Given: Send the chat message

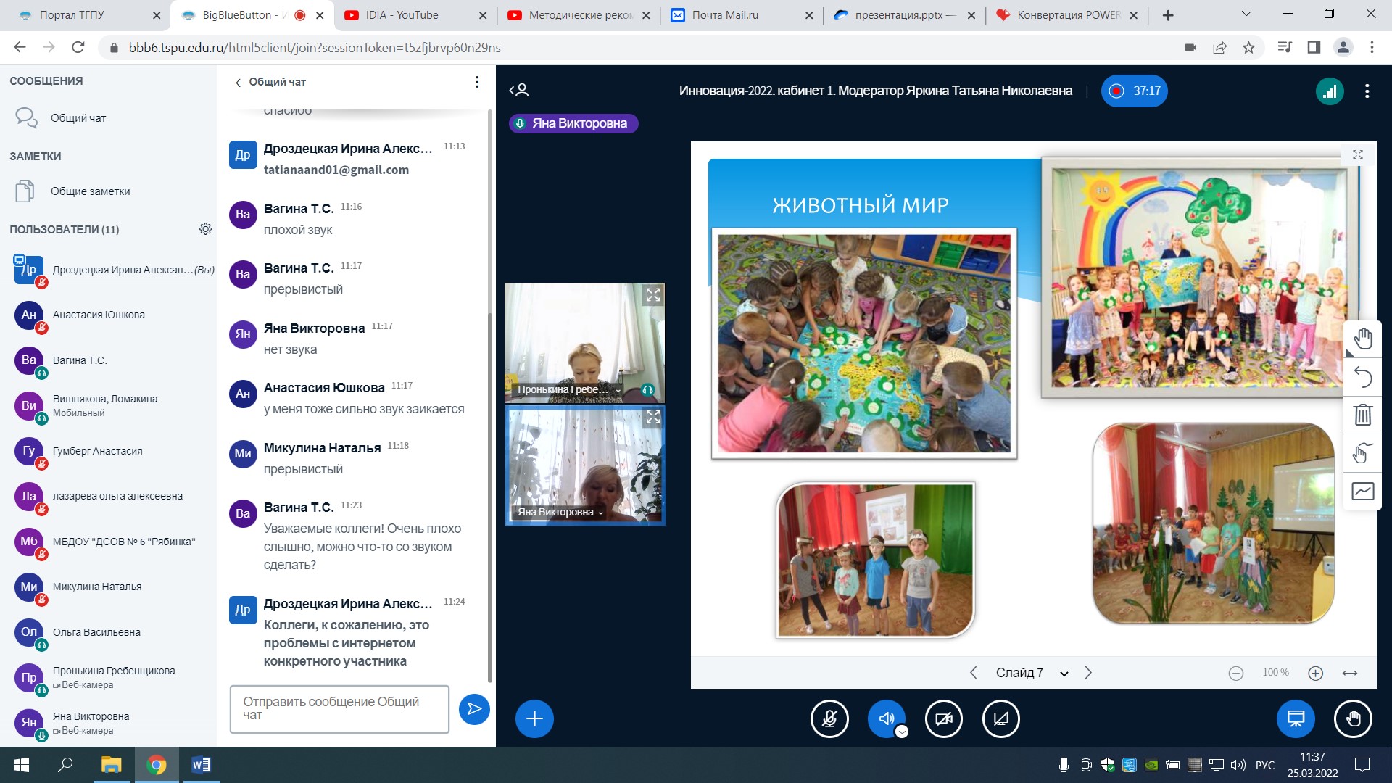Looking at the screenshot, I should 474,709.
